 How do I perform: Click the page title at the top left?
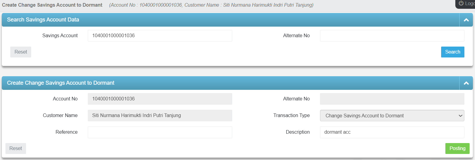52,5
